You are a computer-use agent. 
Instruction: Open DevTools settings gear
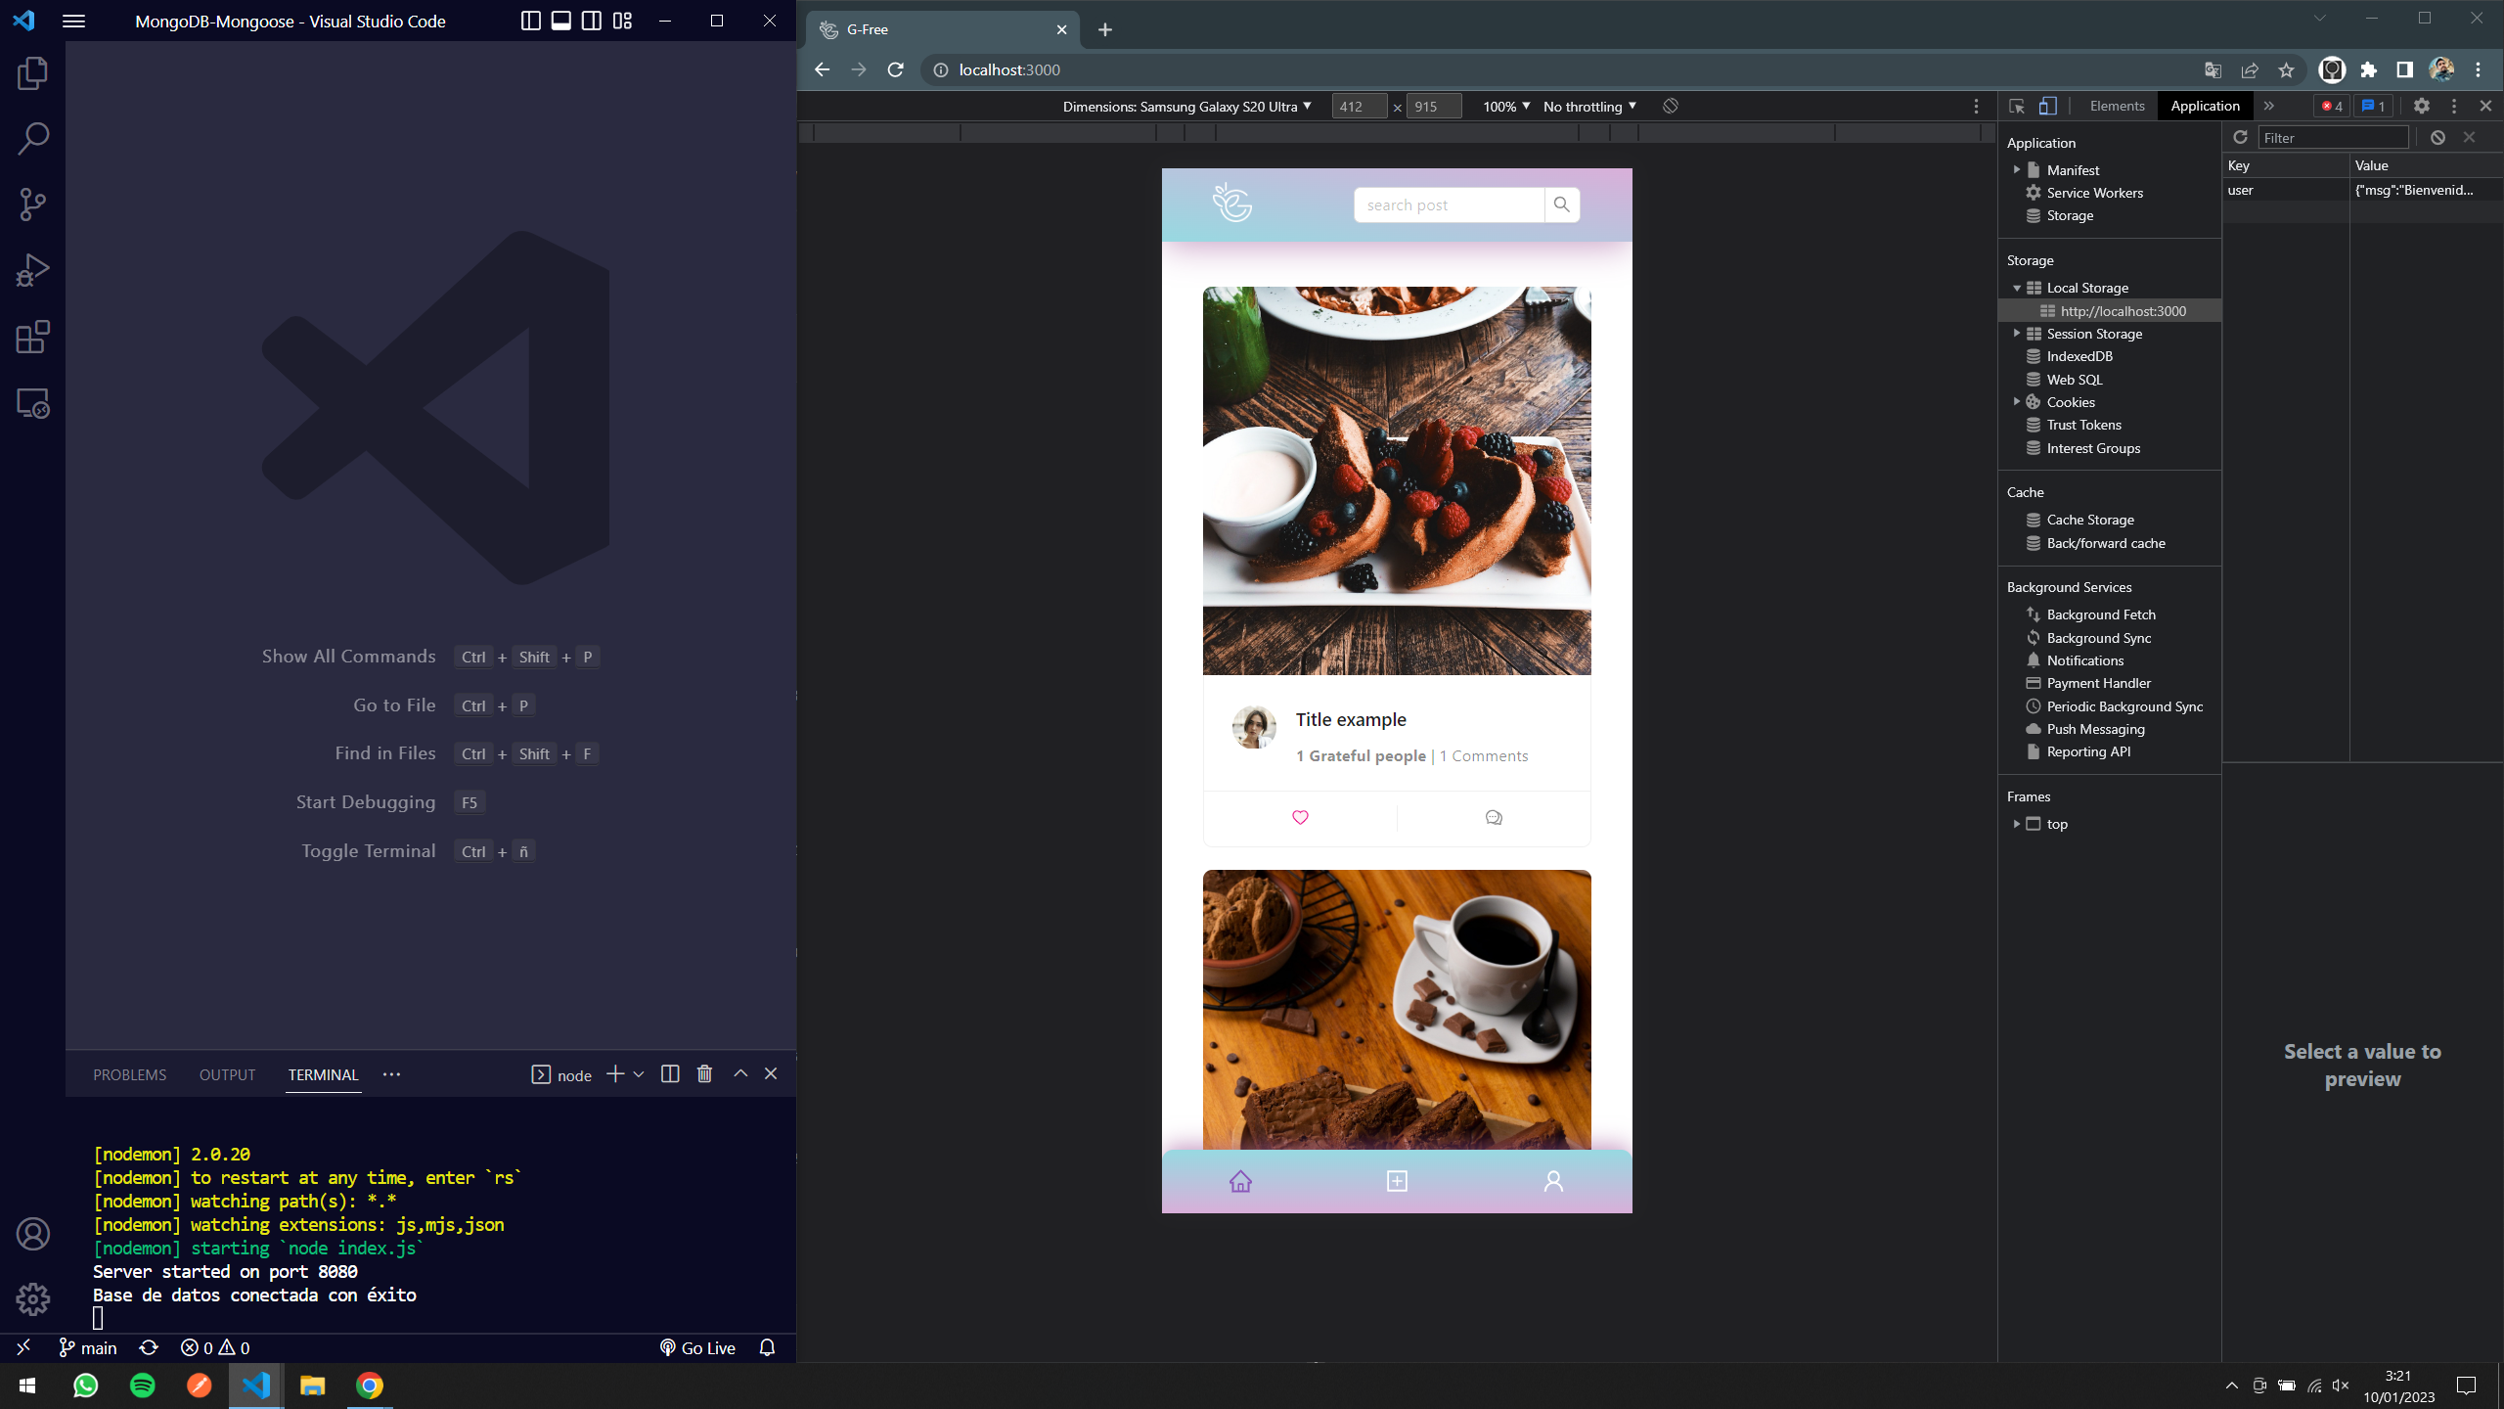point(2422,106)
